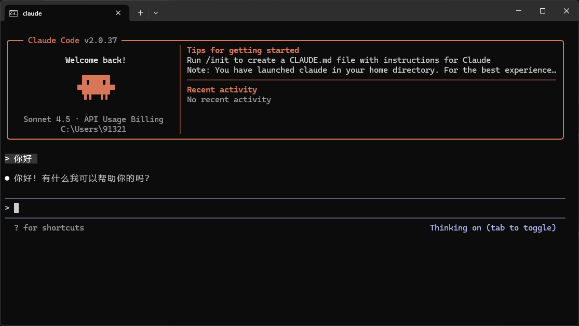Click 'Tips for getting started' heading
This screenshot has height=326, width=579.
[243, 50]
